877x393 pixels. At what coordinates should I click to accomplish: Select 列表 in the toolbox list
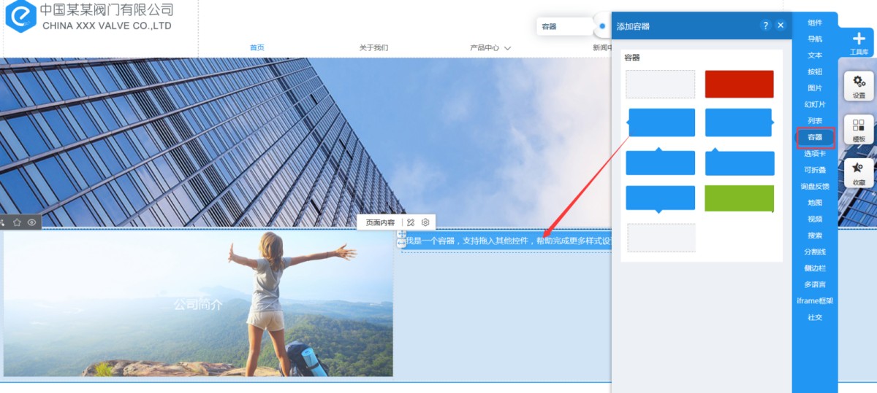815,120
